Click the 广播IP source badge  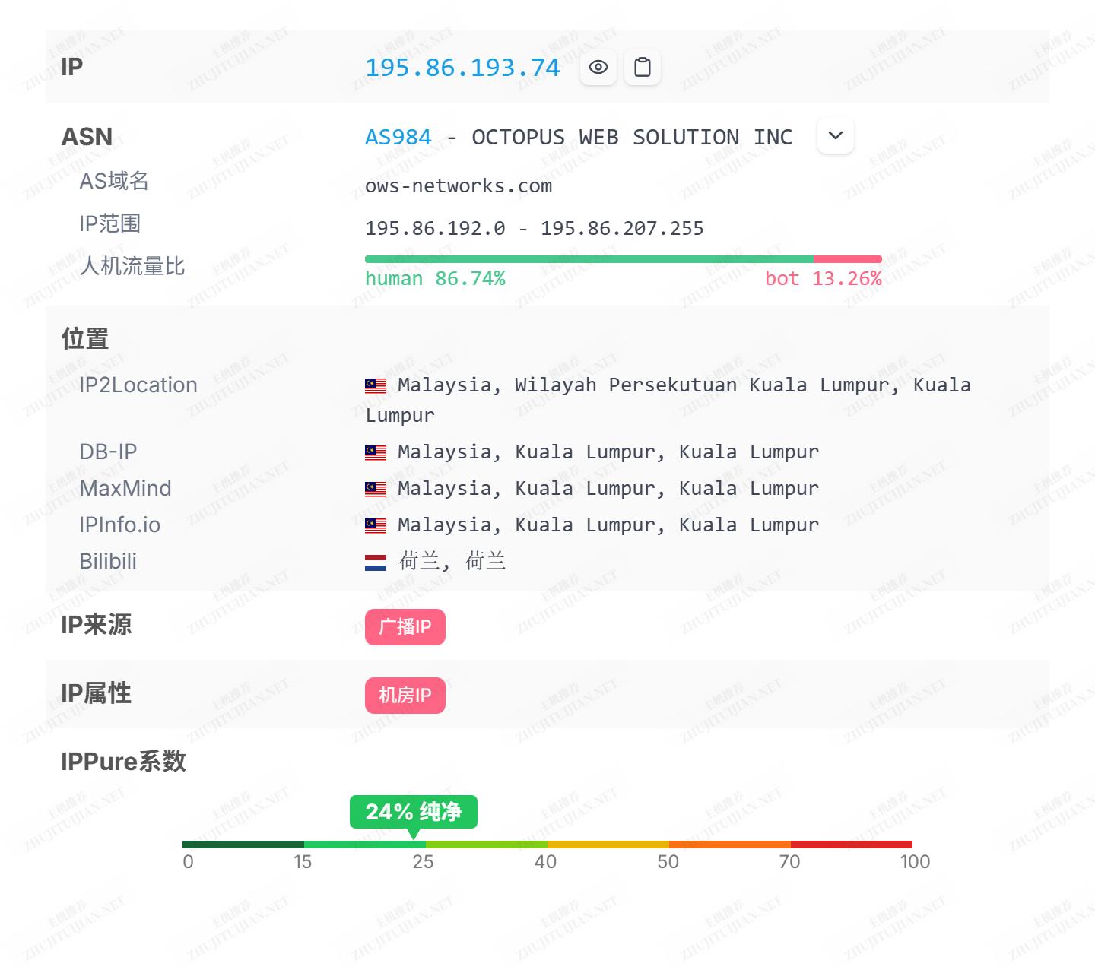[x=405, y=627]
